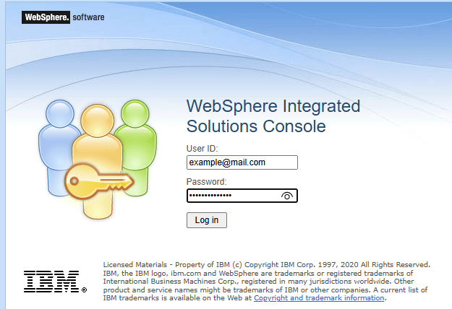Click the blue person figure
The width and height of the screenshot is (452, 309).
click(x=60, y=144)
